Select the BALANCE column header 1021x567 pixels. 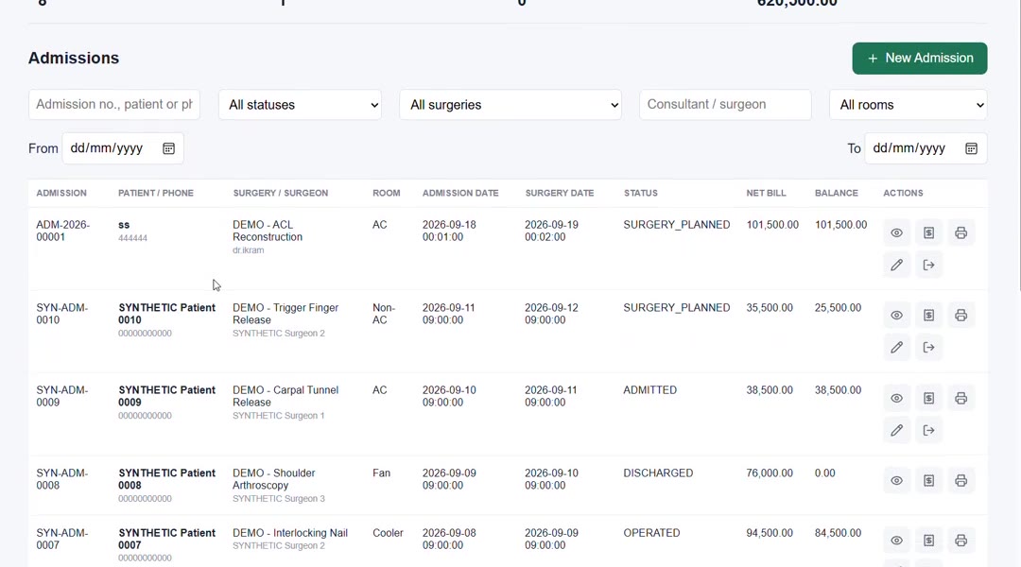pyautogui.click(x=836, y=194)
